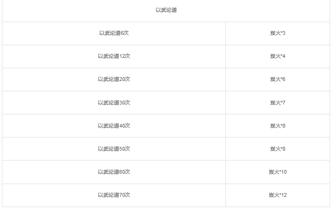Click 炭火*8 in the 50次 row
The height and width of the screenshot is (209, 333).
coord(277,149)
